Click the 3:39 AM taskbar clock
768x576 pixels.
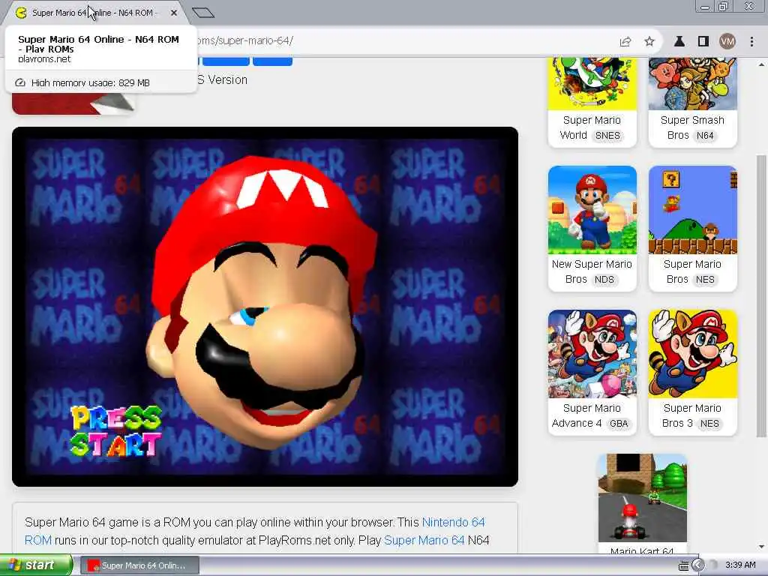pyautogui.click(x=740, y=565)
